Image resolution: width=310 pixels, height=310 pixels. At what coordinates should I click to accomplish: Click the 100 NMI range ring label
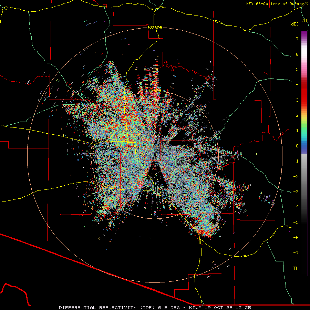point(155,27)
